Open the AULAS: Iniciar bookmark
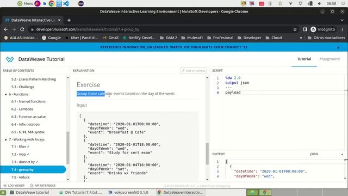The height and width of the screenshot is (196, 348). click(x=21, y=38)
